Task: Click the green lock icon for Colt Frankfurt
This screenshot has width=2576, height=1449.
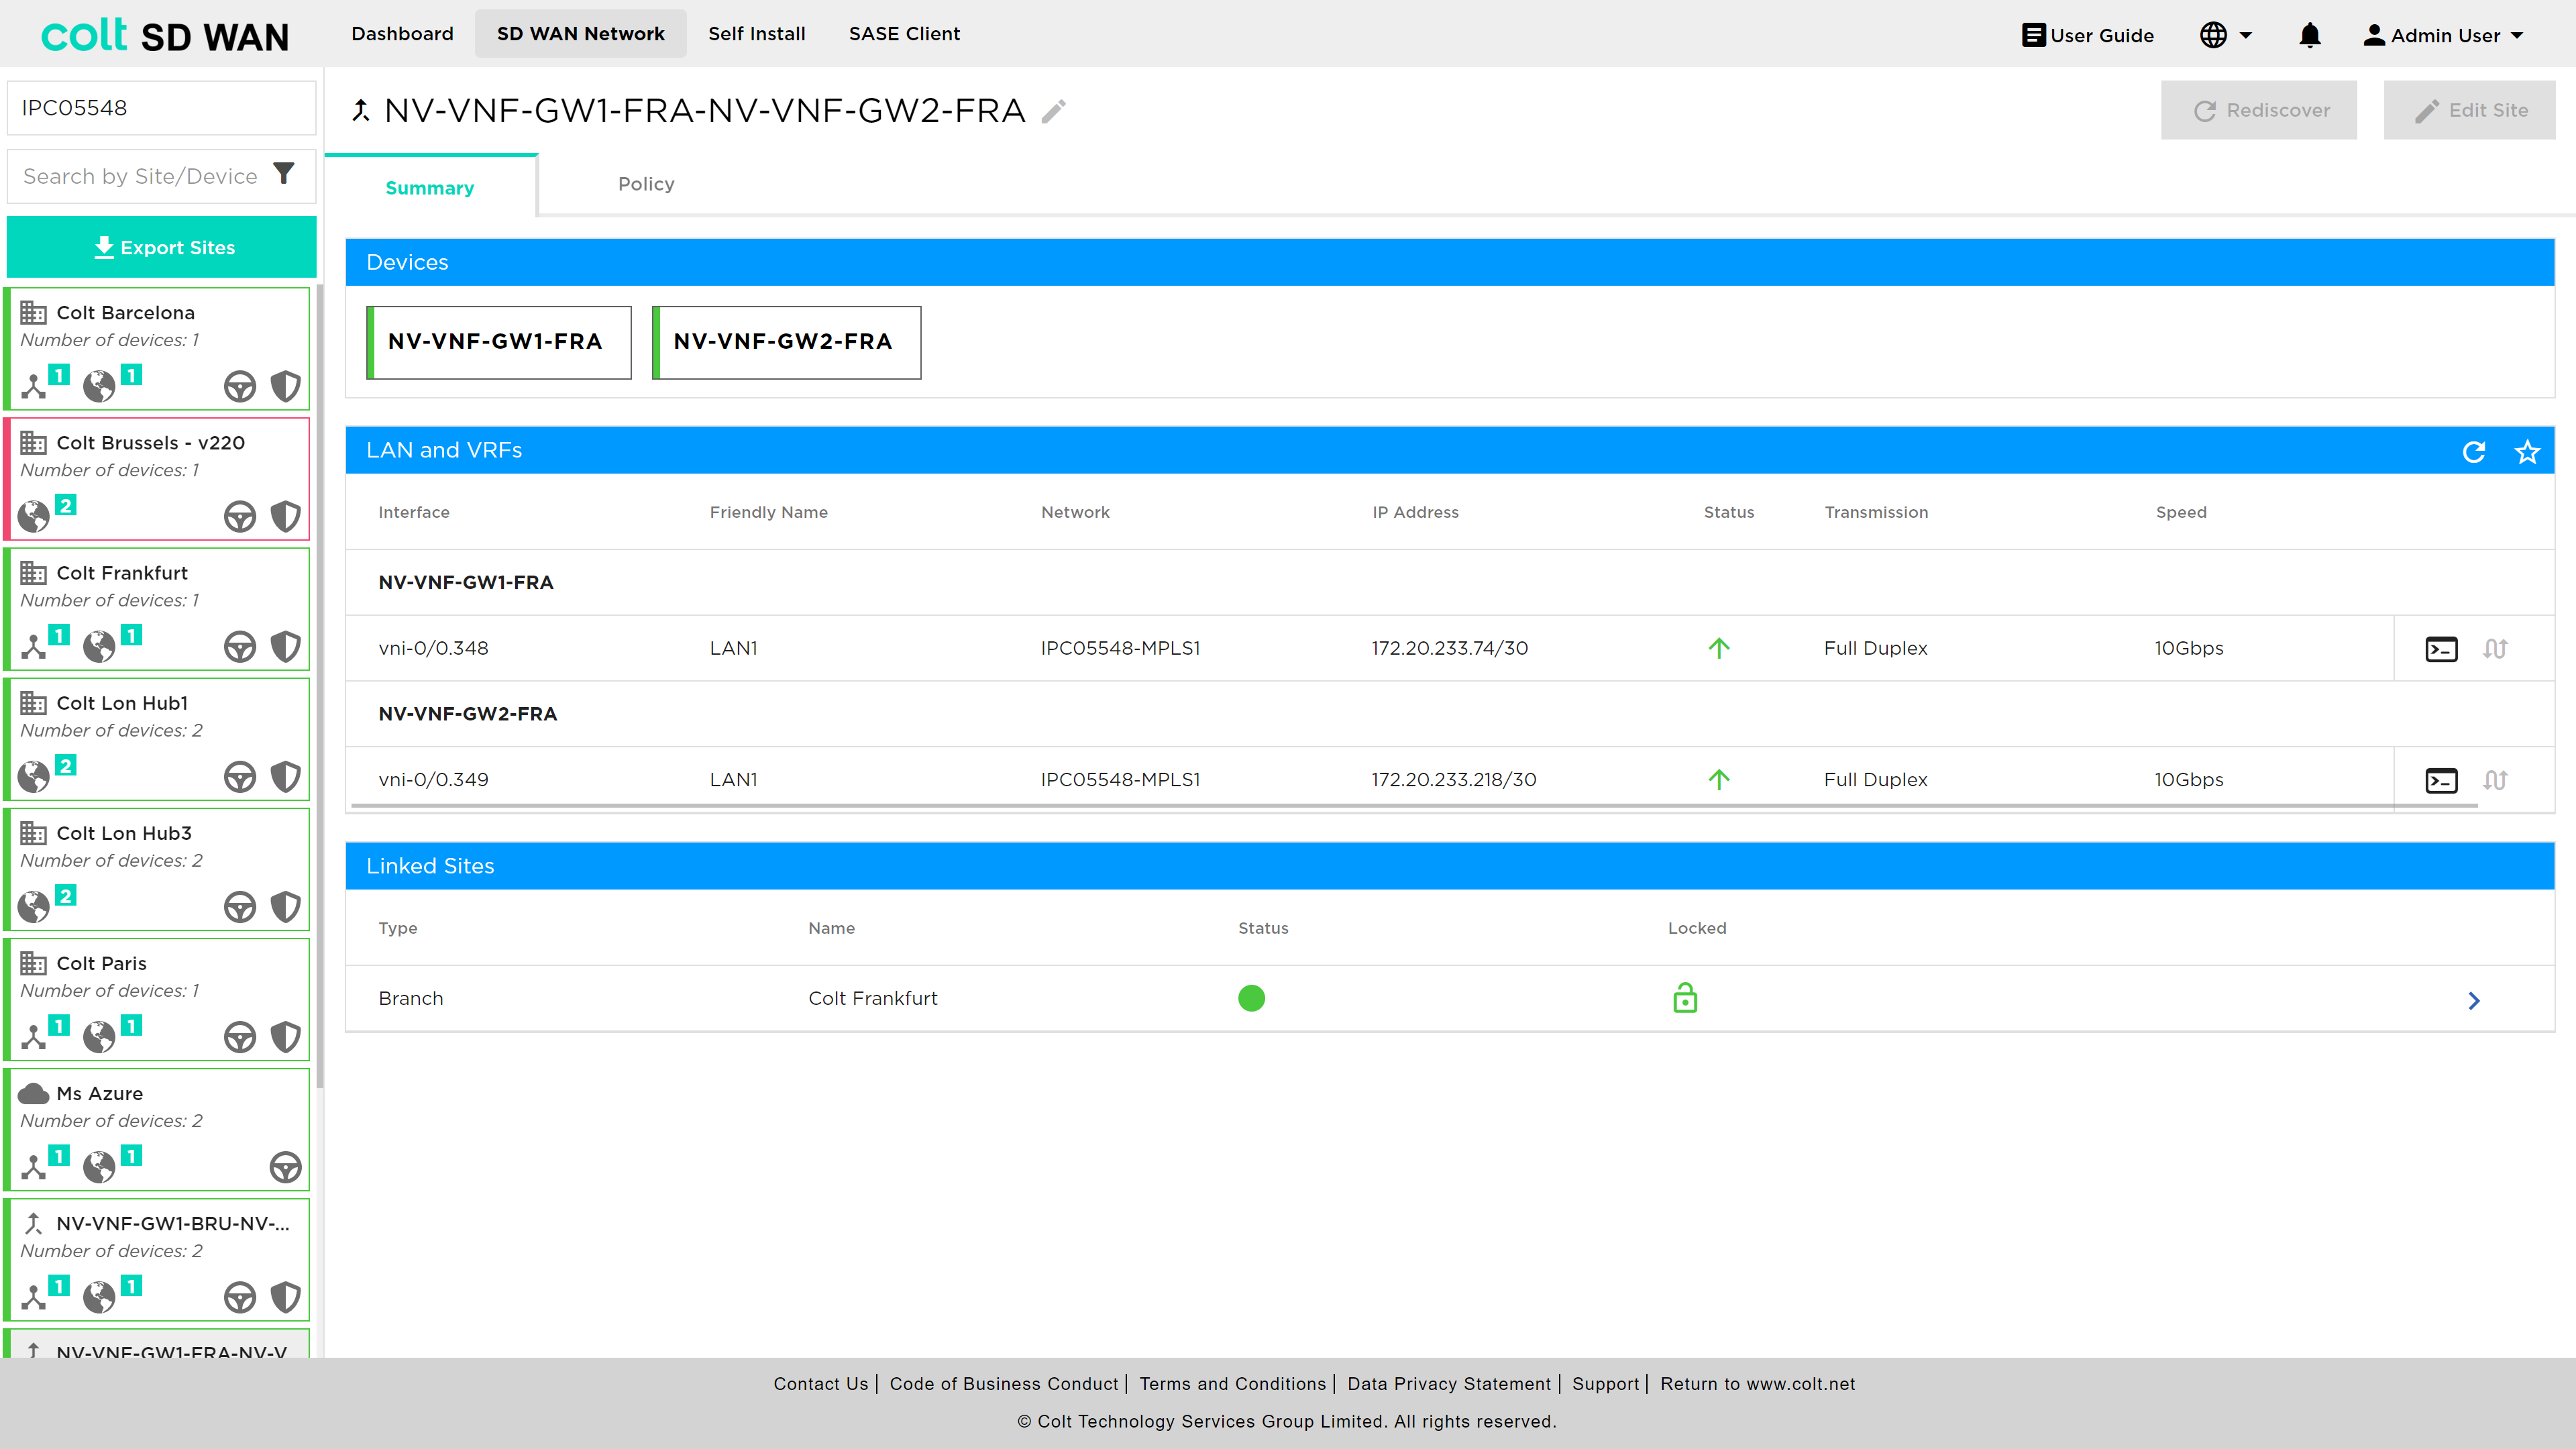Action: [x=1685, y=998]
